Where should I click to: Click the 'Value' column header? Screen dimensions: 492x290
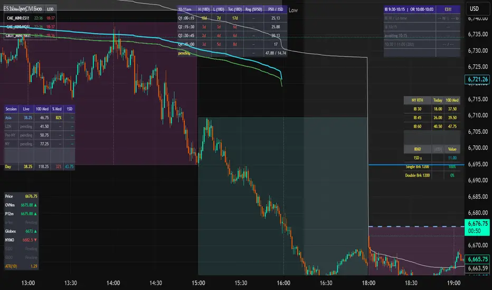tap(452, 149)
